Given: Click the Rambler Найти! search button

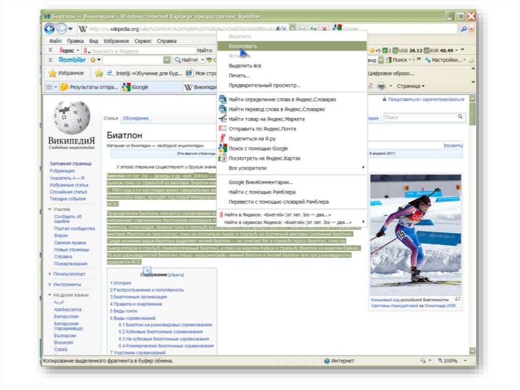Looking at the screenshot, I should pos(187,60).
